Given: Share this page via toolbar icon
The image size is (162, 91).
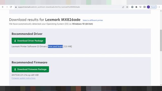Looking at the screenshot, I should [123, 7].
